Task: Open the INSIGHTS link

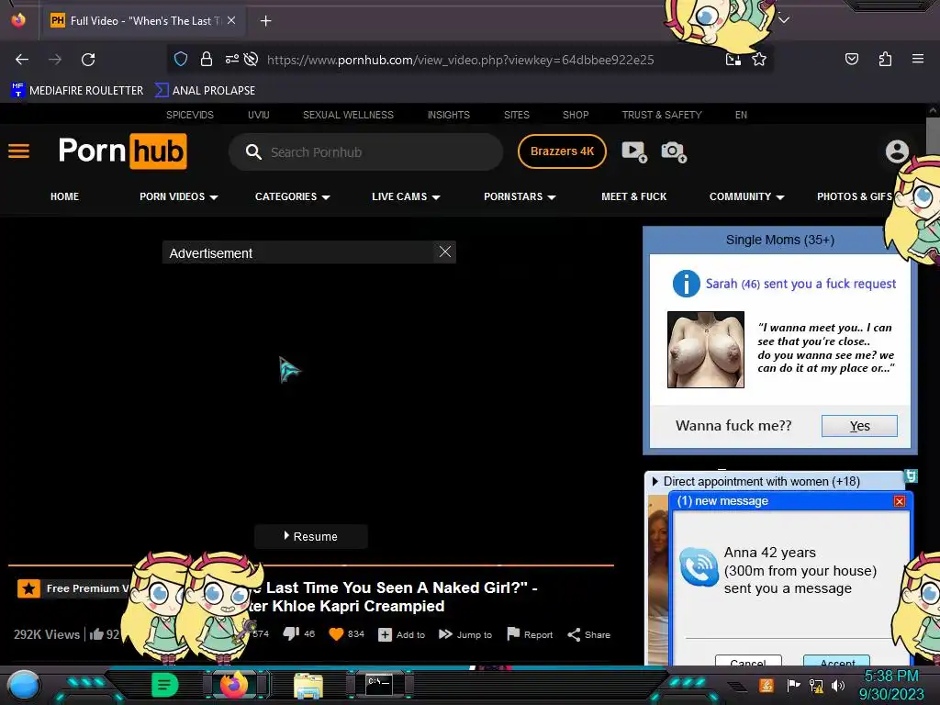Action: click(x=448, y=115)
